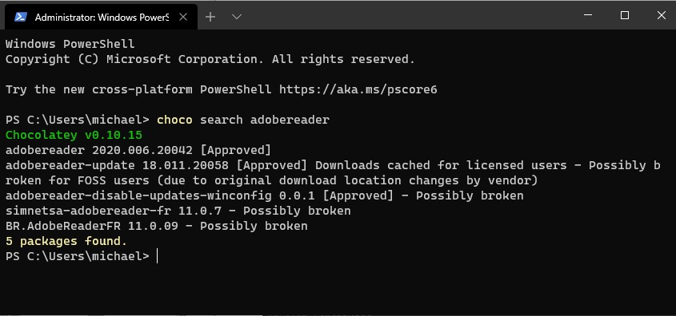Image resolution: width=676 pixels, height=316 pixels.
Task: Minimize the Windows Terminal window
Action: (x=588, y=15)
